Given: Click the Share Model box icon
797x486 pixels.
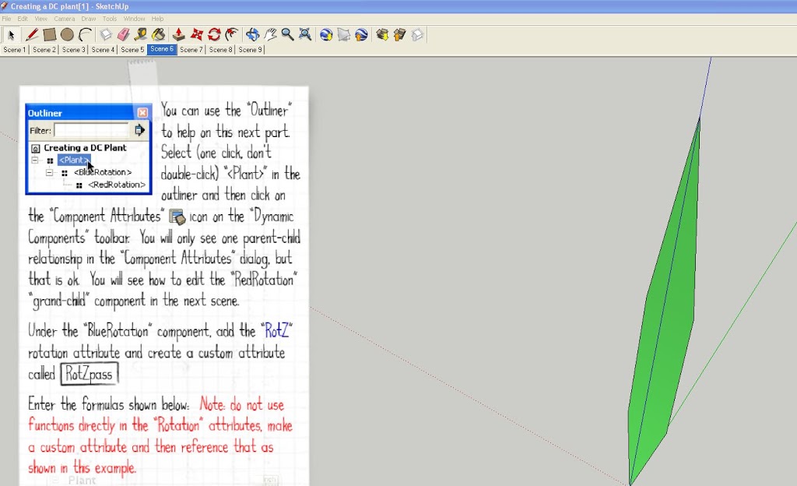Looking at the screenshot, I should click(x=399, y=34).
